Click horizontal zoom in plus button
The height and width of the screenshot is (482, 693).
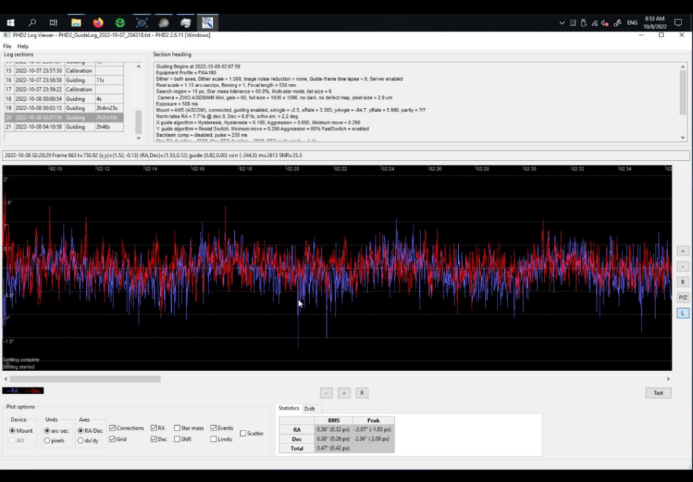coord(344,393)
